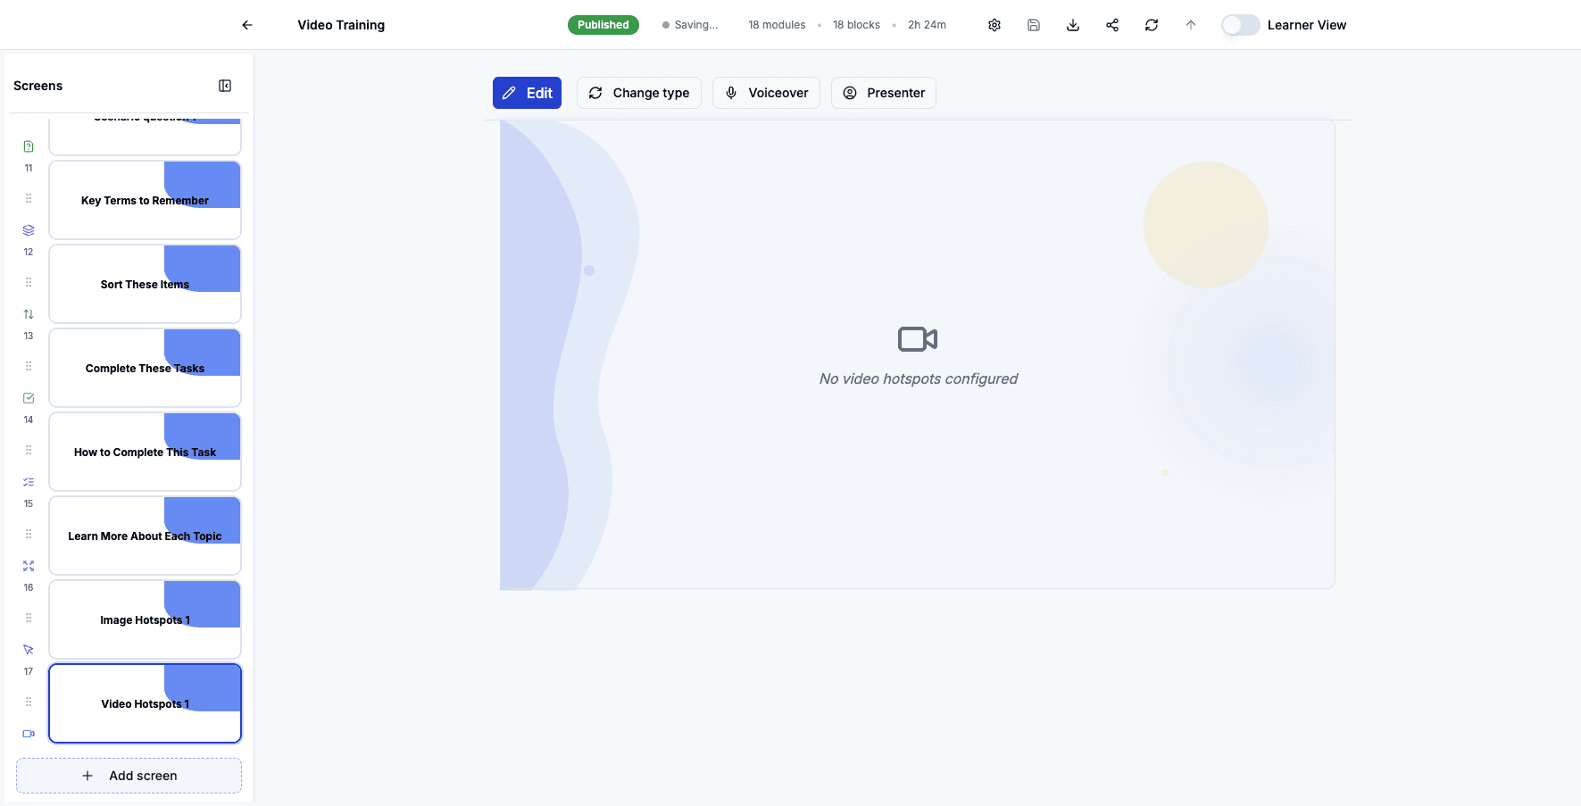The image size is (1581, 806).
Task: Click the checkbox icon beside Complete These Tasks
Action: (28, 397)
